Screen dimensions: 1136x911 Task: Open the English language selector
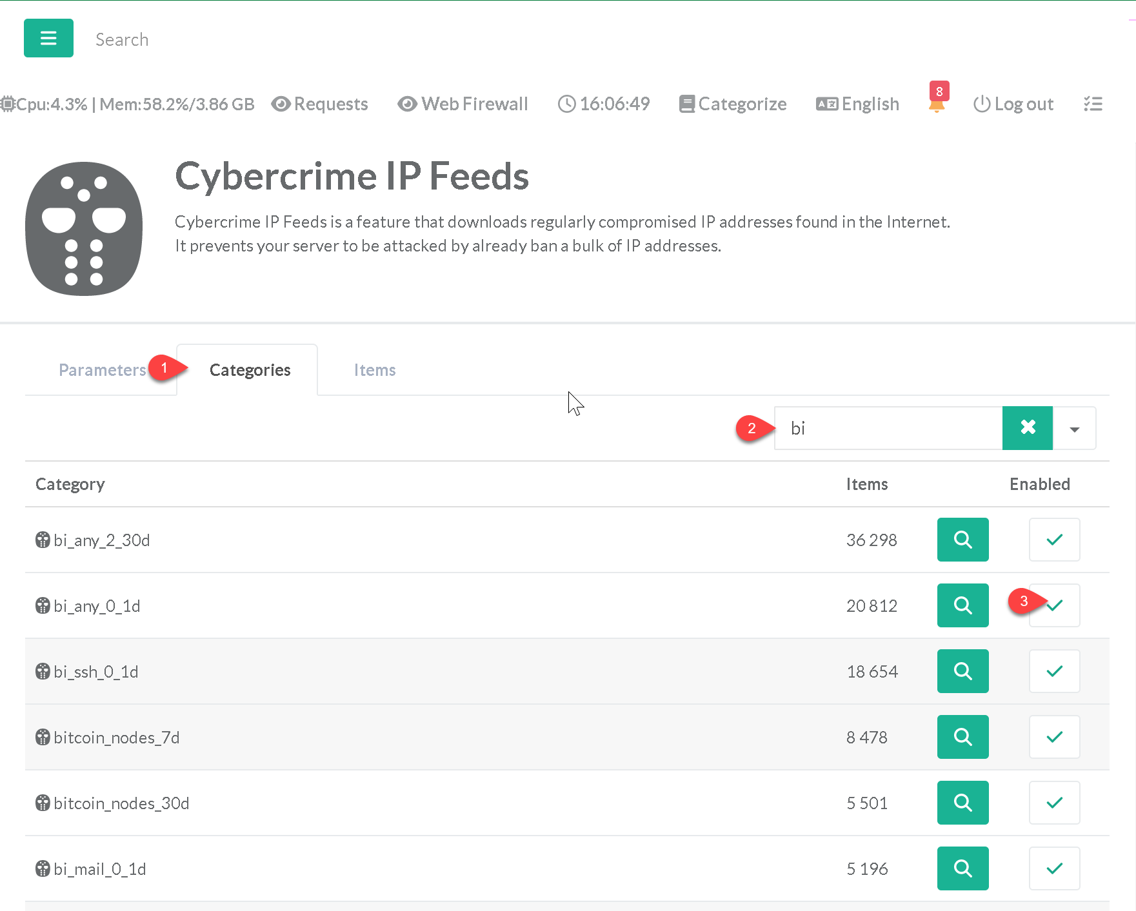point(857,104)
